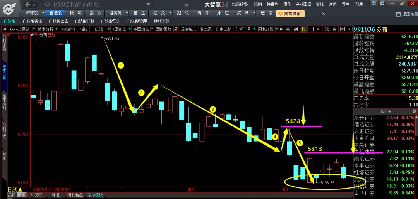Expand the 期货 dropdown arrow
The width and height of the screenshot is (418, 199).
[x=170, y=13]
